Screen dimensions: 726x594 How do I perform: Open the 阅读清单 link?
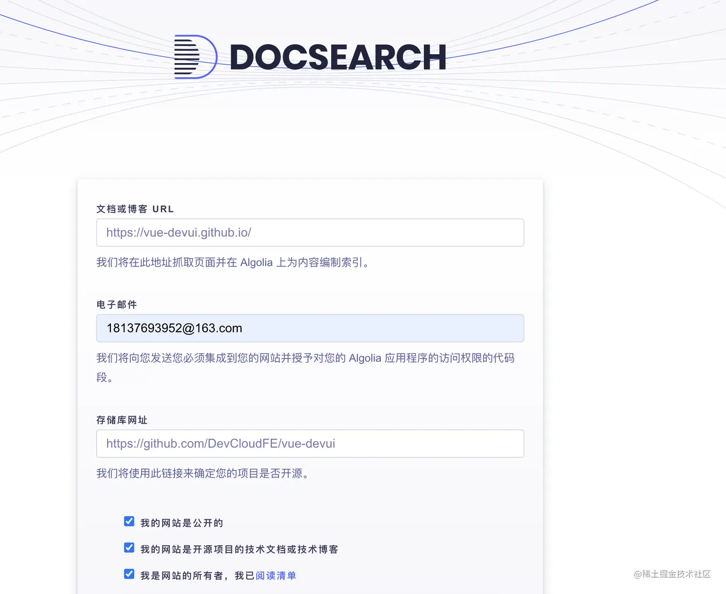coord(276,575)
